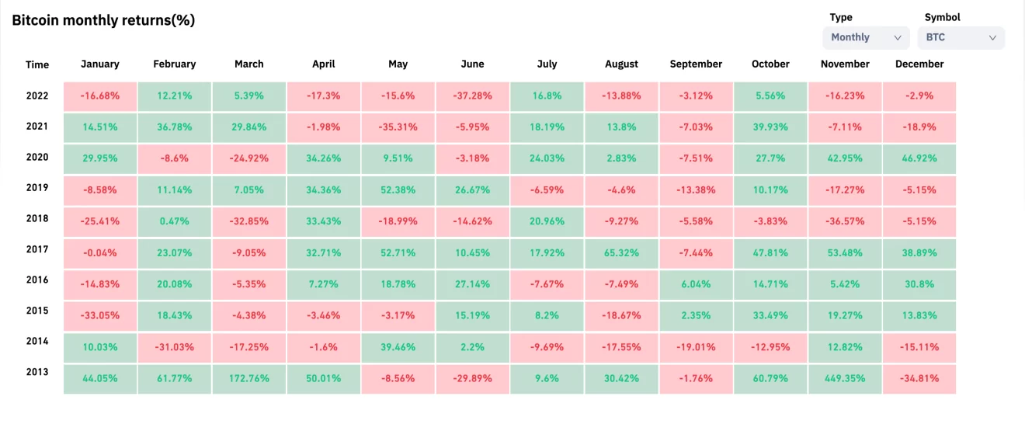Select the 46.92% December 2020 cell
This screenshot has width=1025, height=424.
coord(919,158)
